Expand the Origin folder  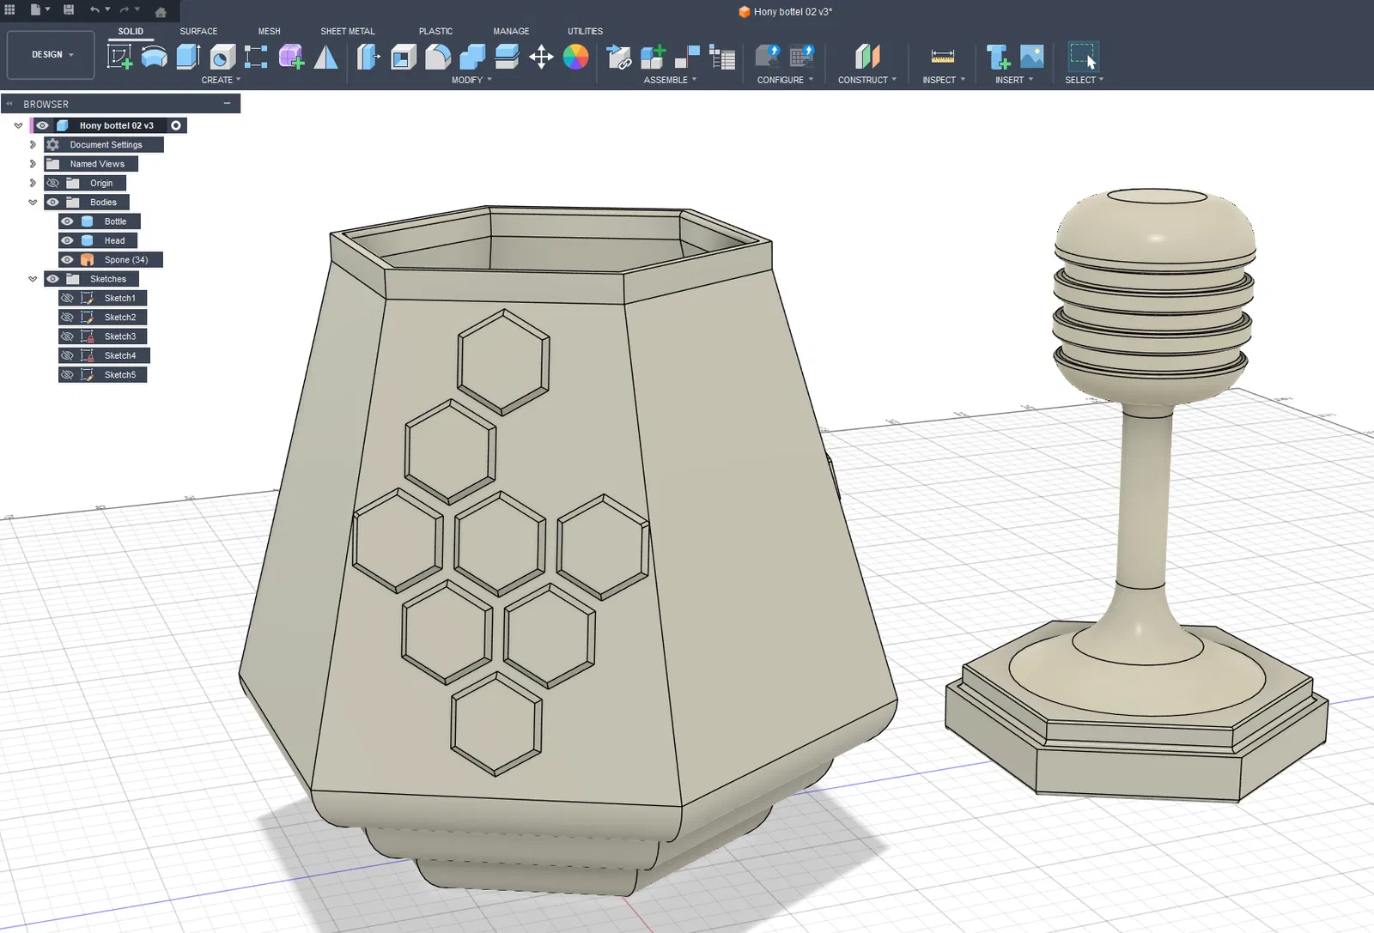33,183
